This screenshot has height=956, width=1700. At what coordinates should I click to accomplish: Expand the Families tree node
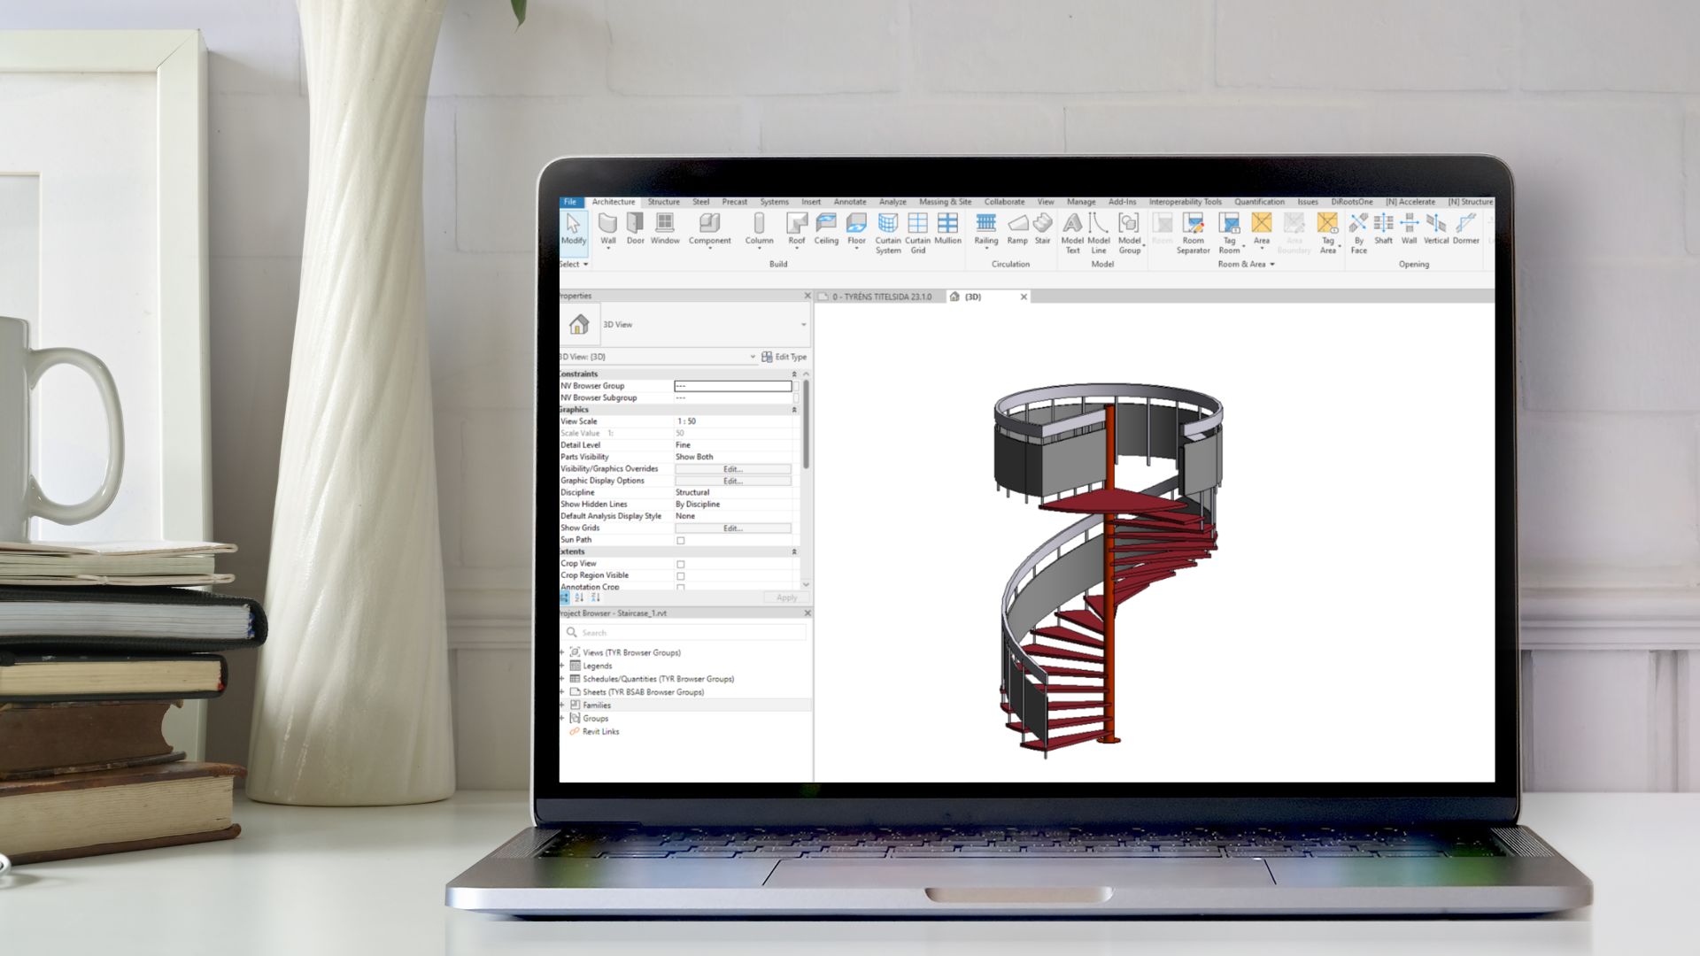(x=562, y=705)
